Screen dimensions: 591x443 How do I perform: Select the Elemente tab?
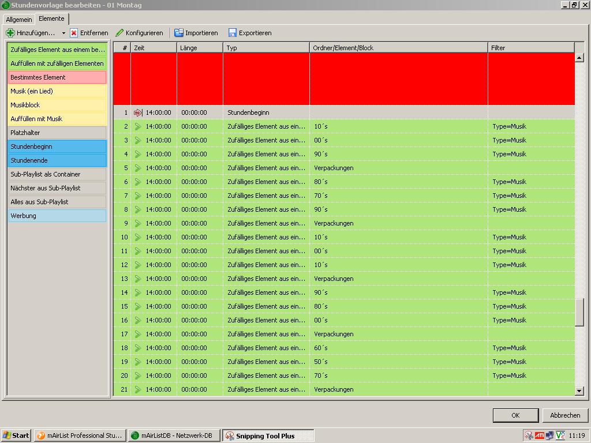coord(51,19)
